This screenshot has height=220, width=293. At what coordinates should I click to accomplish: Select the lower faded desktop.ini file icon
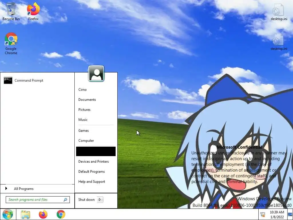279,42
